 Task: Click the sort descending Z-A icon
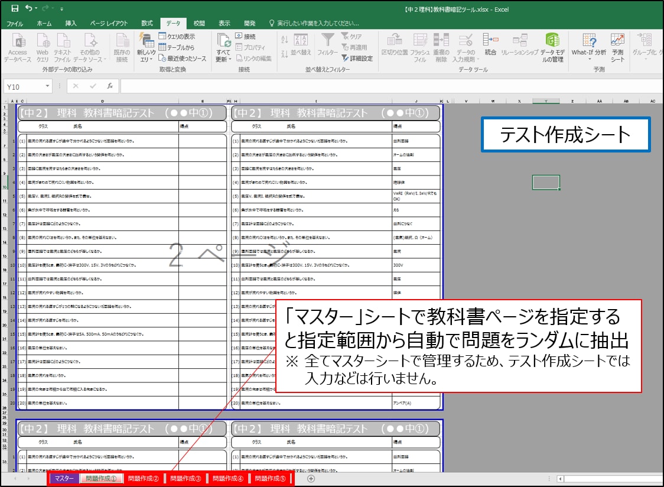(x=285, y=53)
